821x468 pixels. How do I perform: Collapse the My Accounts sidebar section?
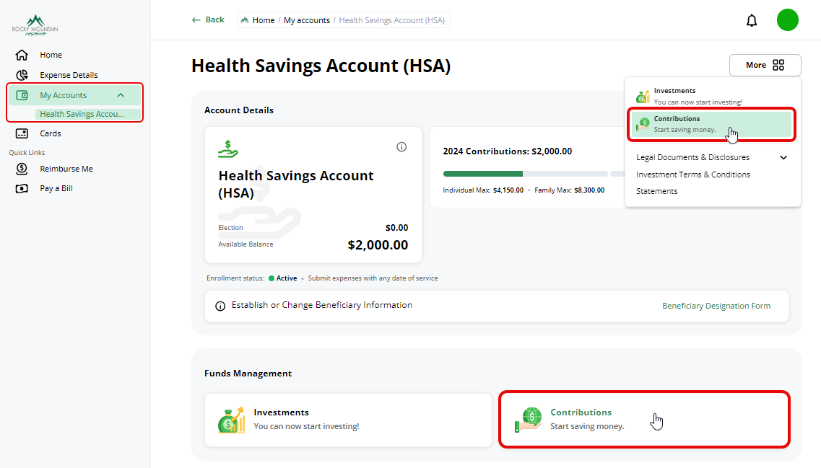coord(121,95)
